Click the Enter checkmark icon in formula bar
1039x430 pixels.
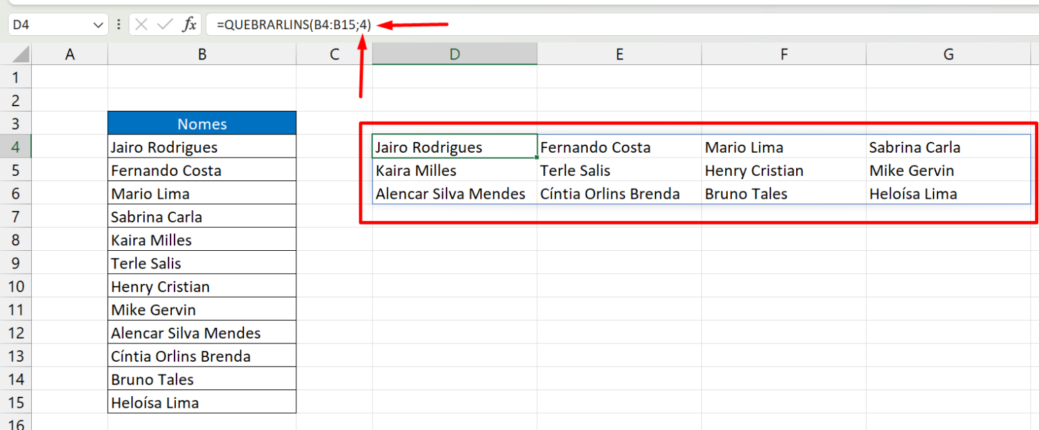pyautogui.click(x=164, y=24)
